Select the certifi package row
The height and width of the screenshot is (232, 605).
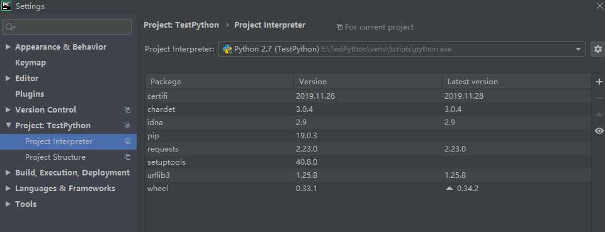(368, 96)
